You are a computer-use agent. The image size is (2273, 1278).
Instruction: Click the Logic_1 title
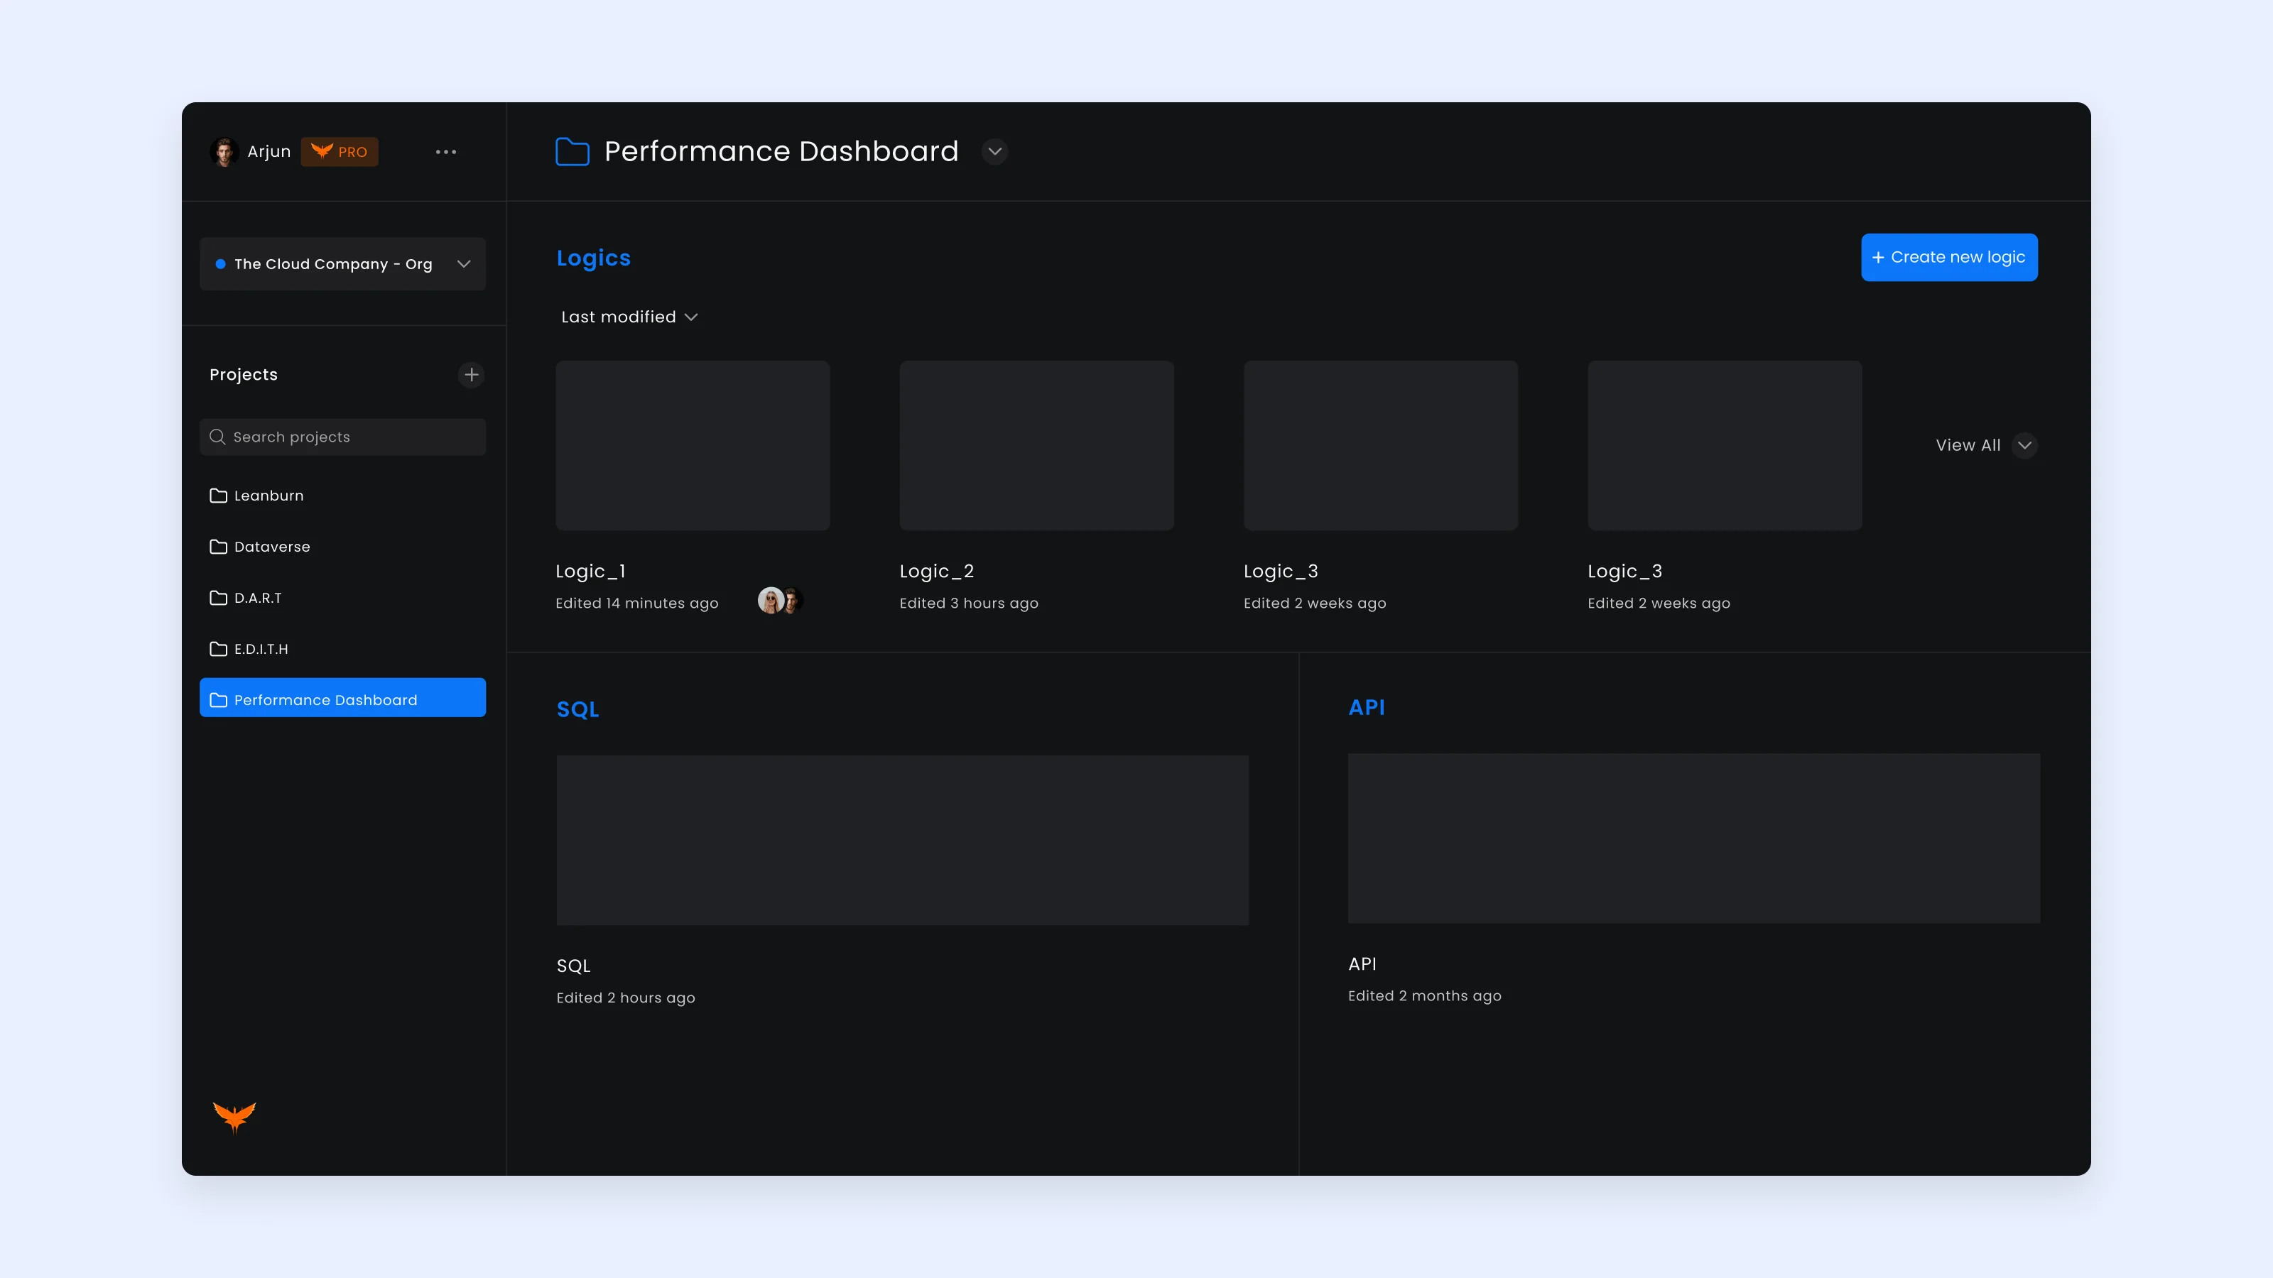pos(590,572)
